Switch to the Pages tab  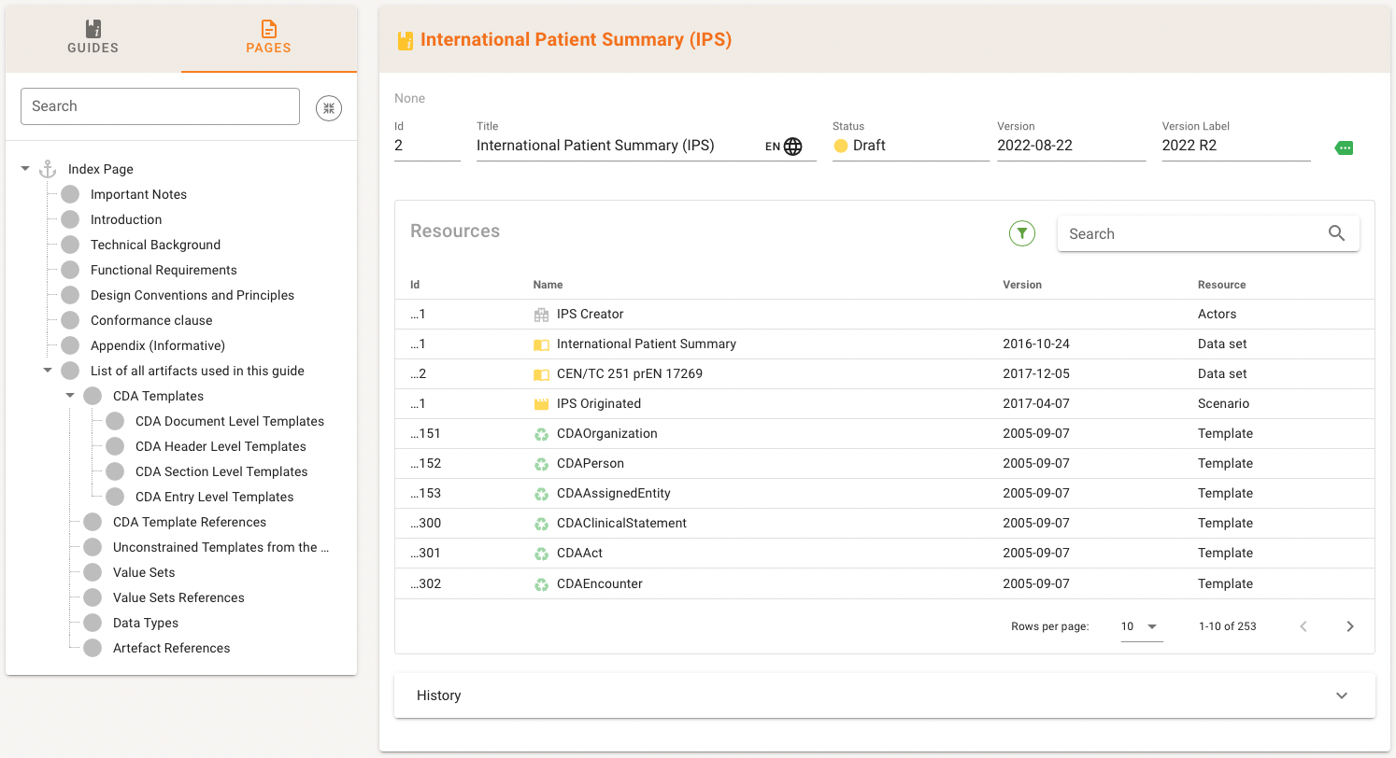(x=268, y=38)
